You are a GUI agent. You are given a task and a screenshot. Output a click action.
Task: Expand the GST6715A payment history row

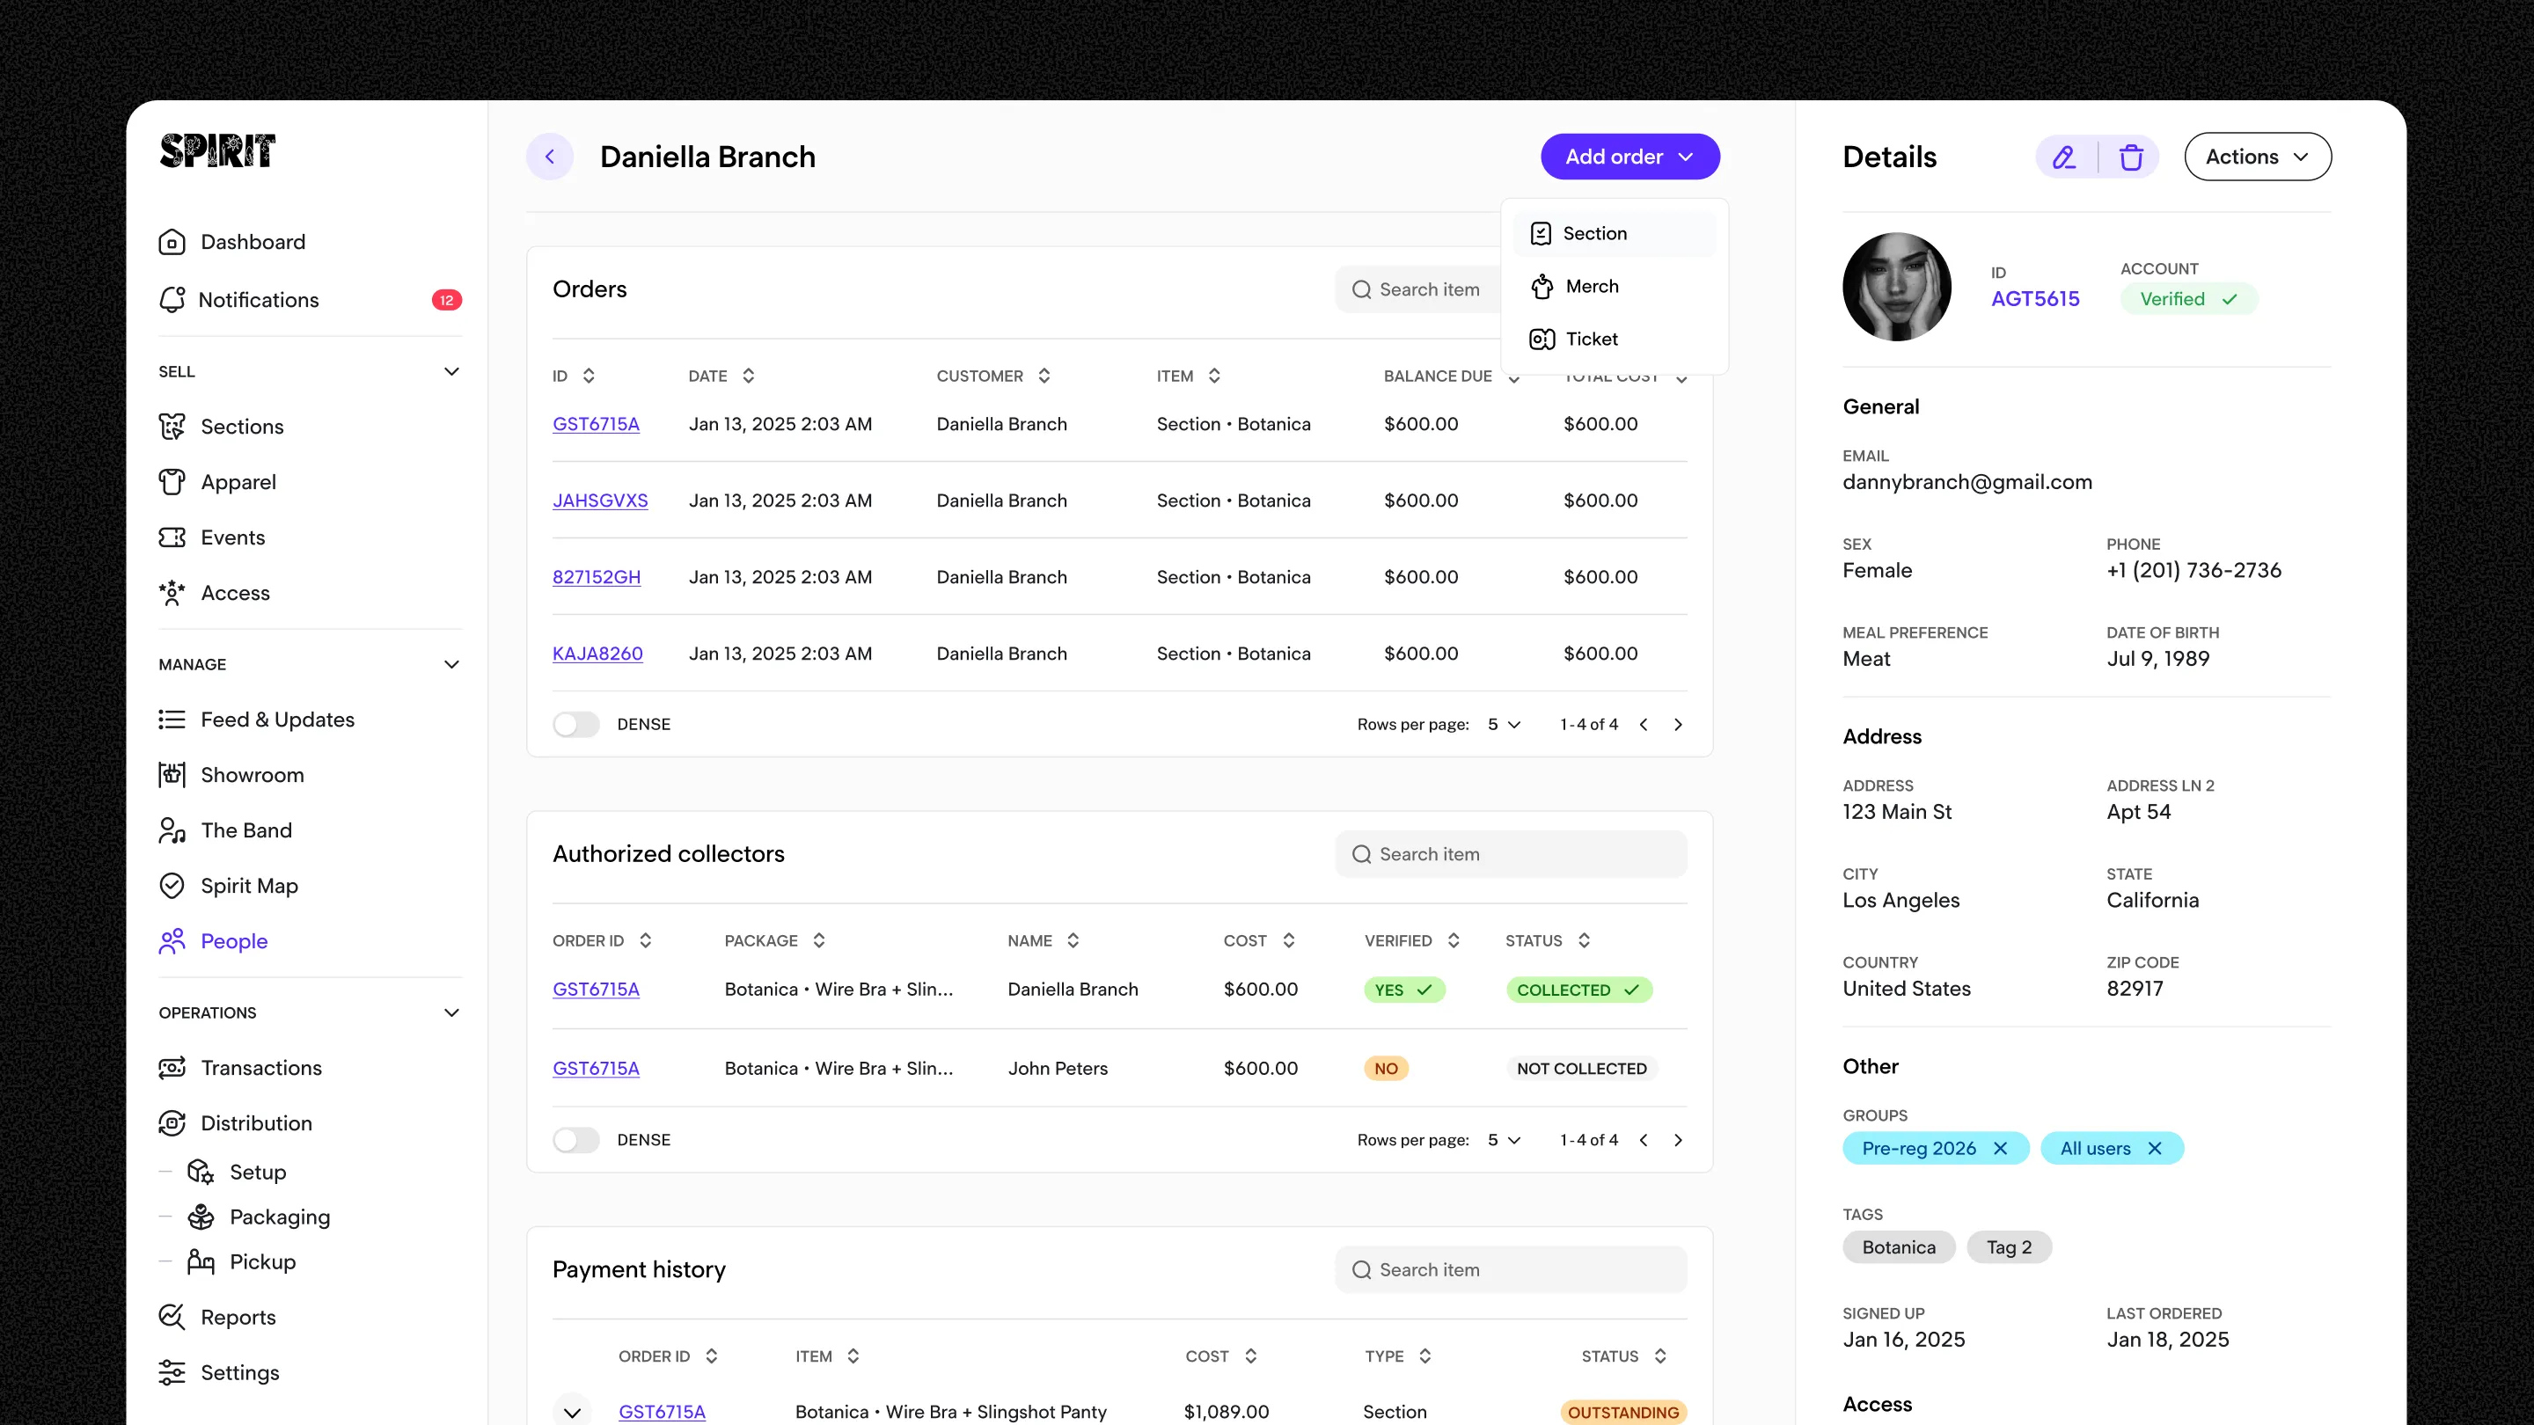tap(572, 1412)
